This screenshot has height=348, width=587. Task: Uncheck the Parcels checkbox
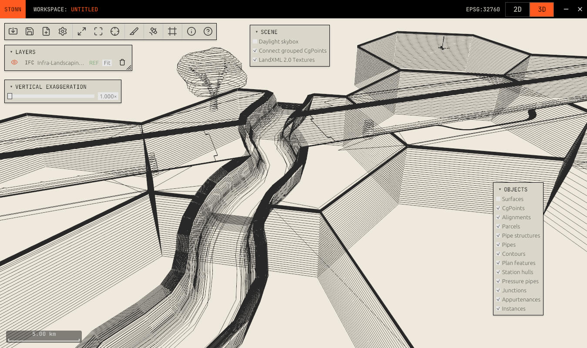(x=498, y=226)
